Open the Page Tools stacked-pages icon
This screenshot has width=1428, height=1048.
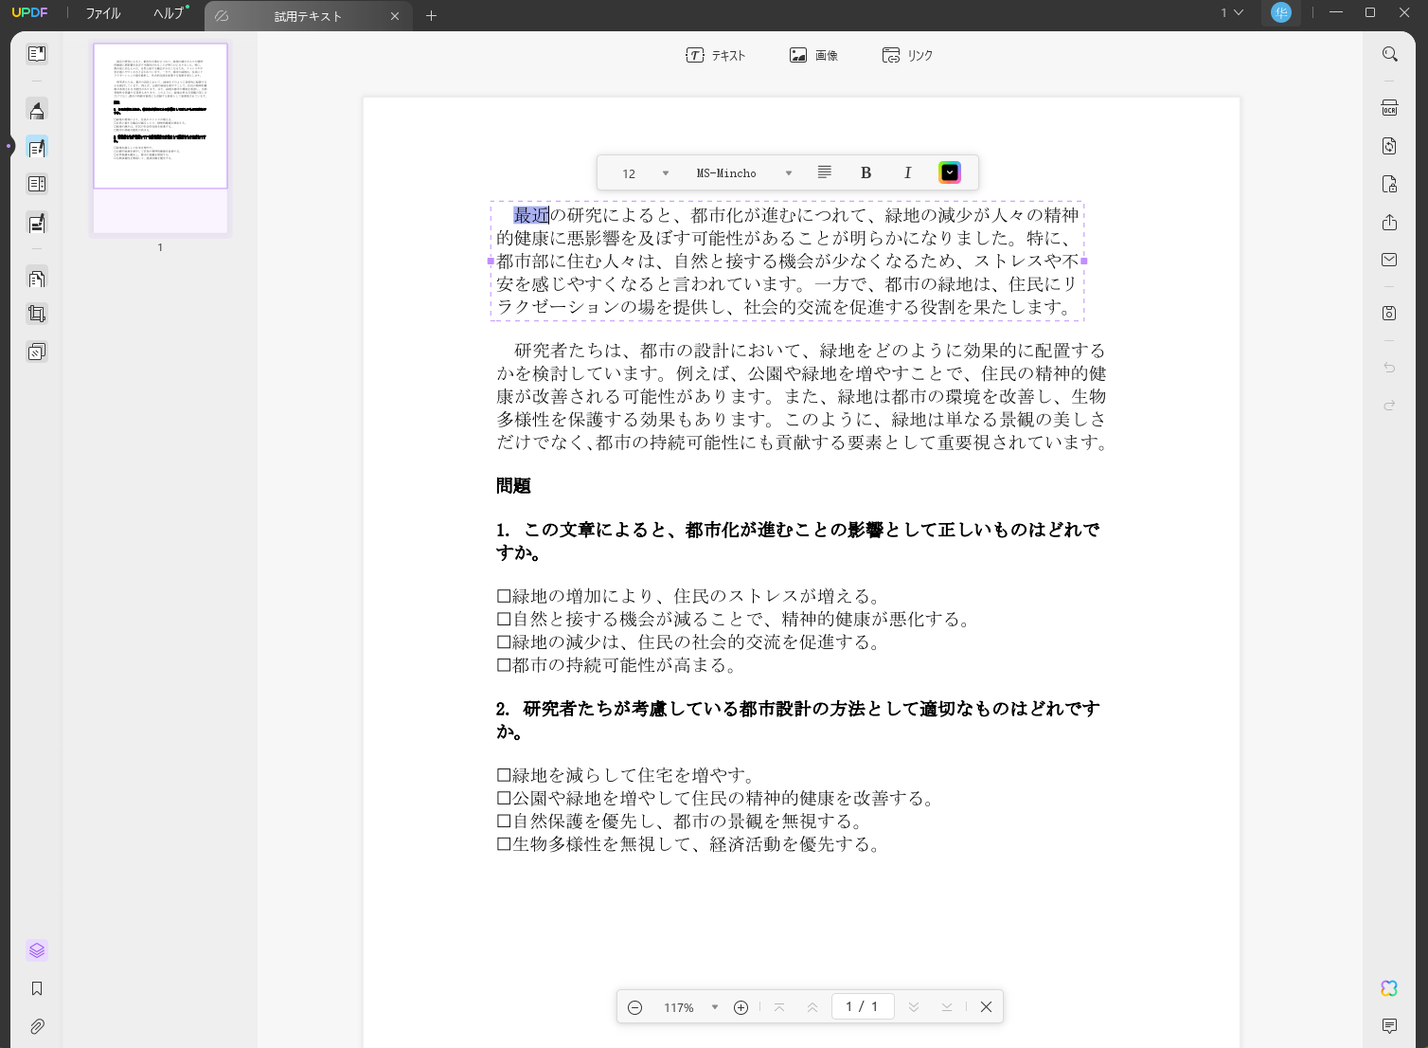point(37,352)
